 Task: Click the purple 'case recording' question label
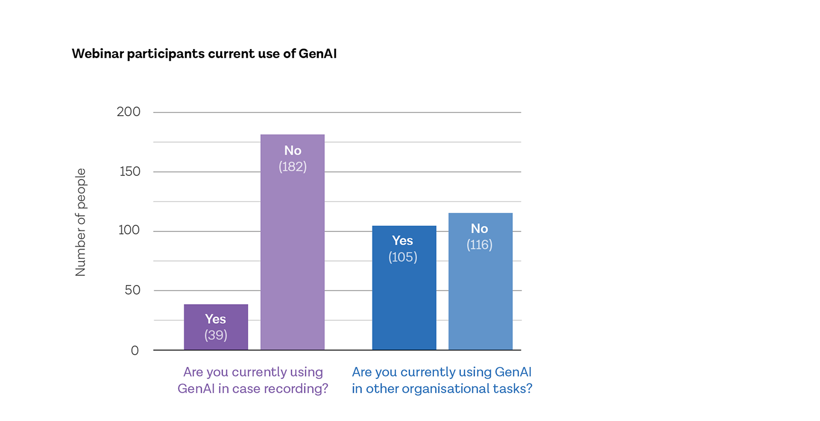253,381
